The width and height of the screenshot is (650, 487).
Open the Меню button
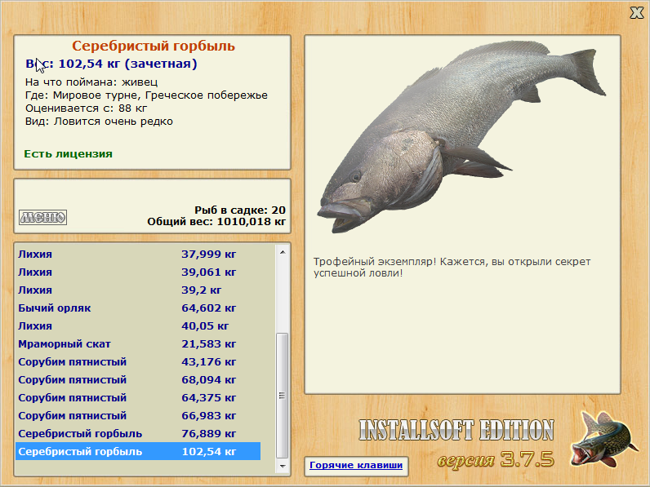[42, 217]
